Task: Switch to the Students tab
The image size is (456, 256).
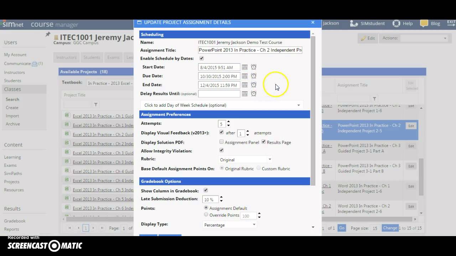Action: 92,57
